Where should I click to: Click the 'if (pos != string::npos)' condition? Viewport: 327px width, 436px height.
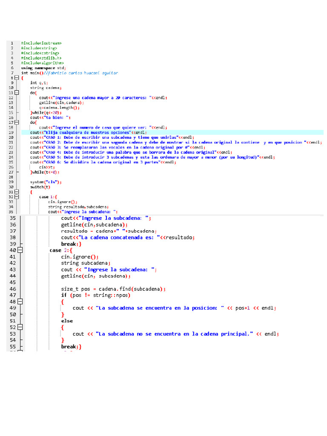pyautogui.click(x=95, y=295)
